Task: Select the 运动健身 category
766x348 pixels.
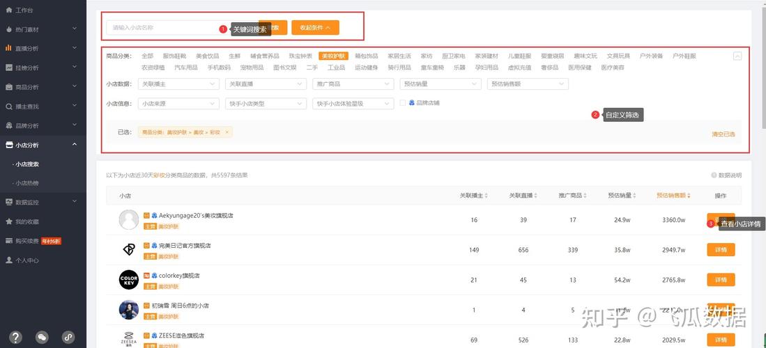Action: [367, 68]
